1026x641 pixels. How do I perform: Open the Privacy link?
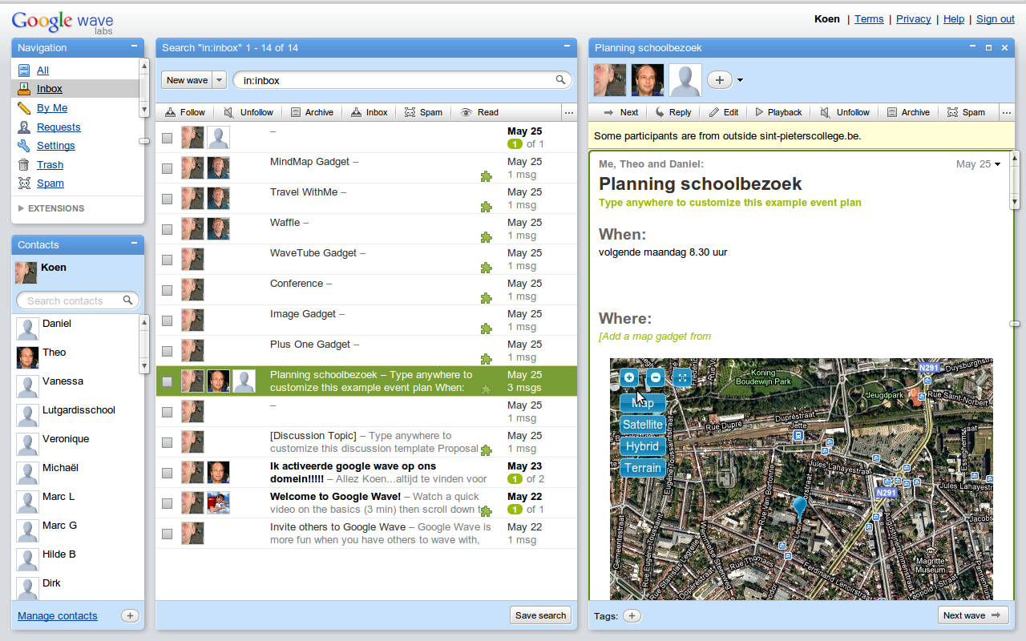pos(914,18)
